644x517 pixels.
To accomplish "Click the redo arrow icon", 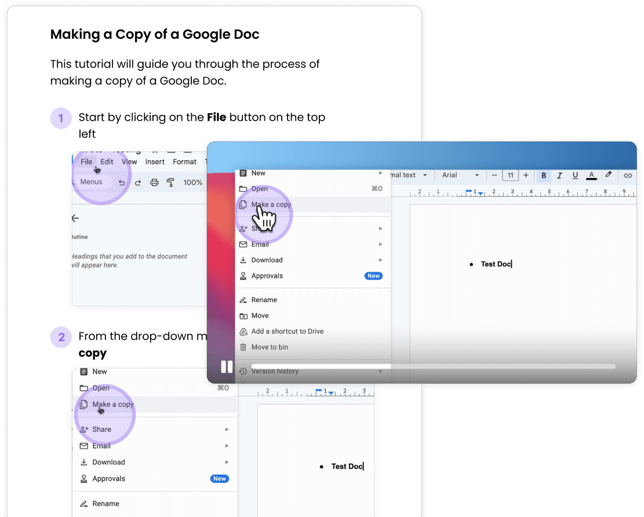I will click(x=138, y=183).
